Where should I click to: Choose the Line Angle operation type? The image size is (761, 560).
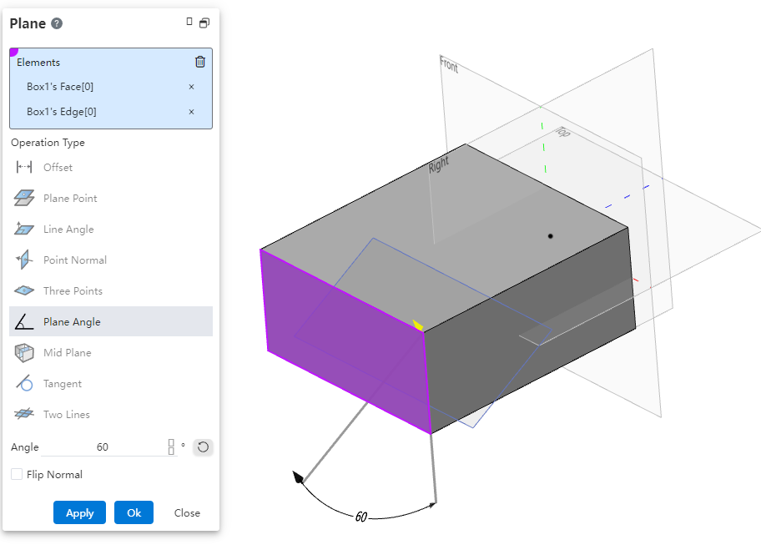(111, 229)
